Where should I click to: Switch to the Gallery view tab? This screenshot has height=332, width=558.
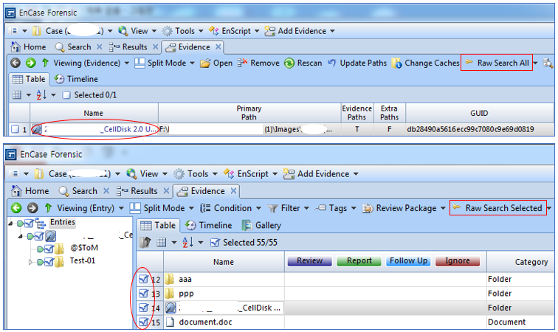point(261,225)
